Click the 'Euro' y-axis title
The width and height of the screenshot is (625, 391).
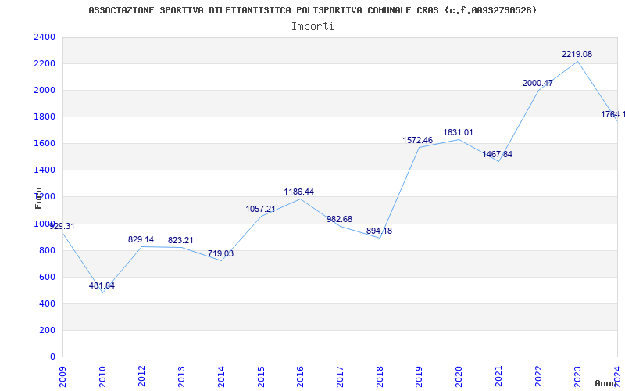click(x=38, y=198)
